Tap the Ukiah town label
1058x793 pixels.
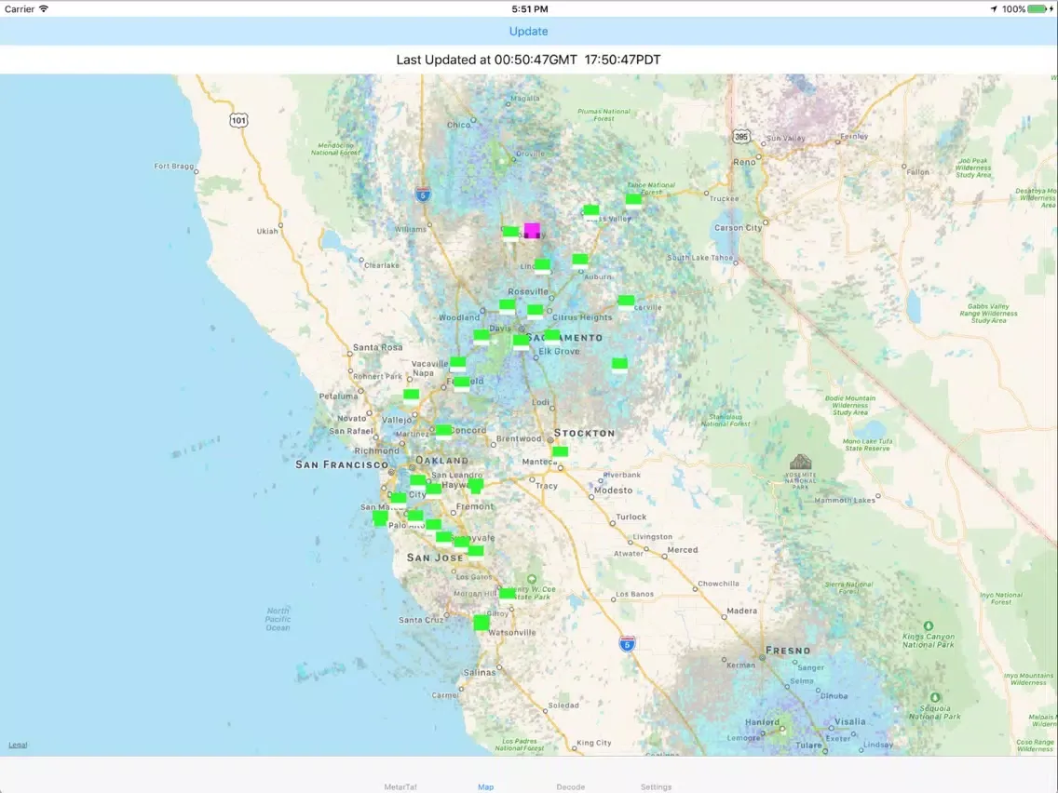(x=267, y=231)
